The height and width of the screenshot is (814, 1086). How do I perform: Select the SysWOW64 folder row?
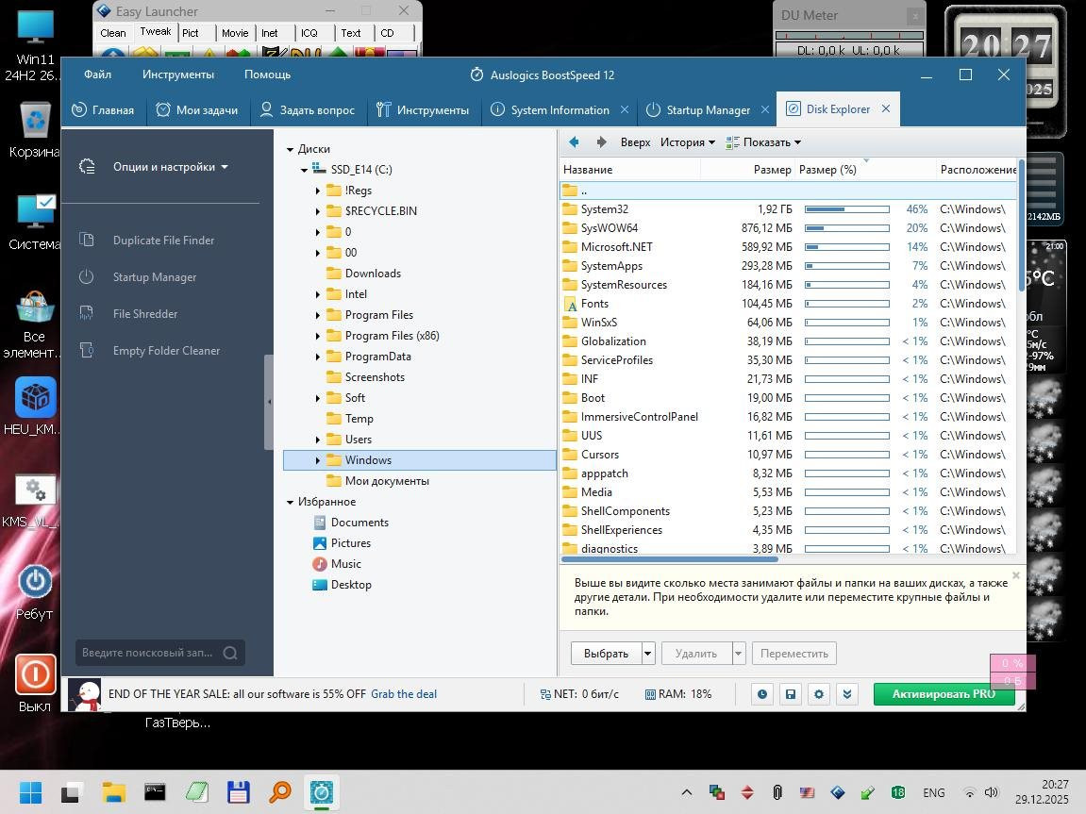click(788, 227)
